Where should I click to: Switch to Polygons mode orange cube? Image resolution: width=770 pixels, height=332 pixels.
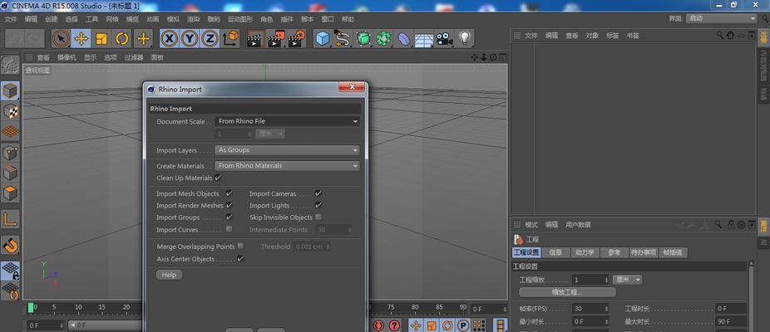coord(10,193)
